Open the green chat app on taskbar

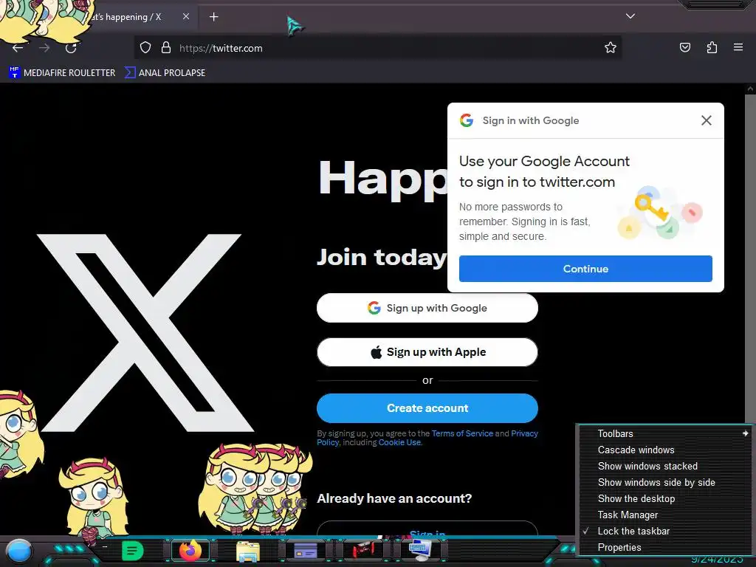point(132,551)
